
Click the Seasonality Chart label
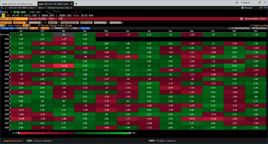[x=255, y=19]
